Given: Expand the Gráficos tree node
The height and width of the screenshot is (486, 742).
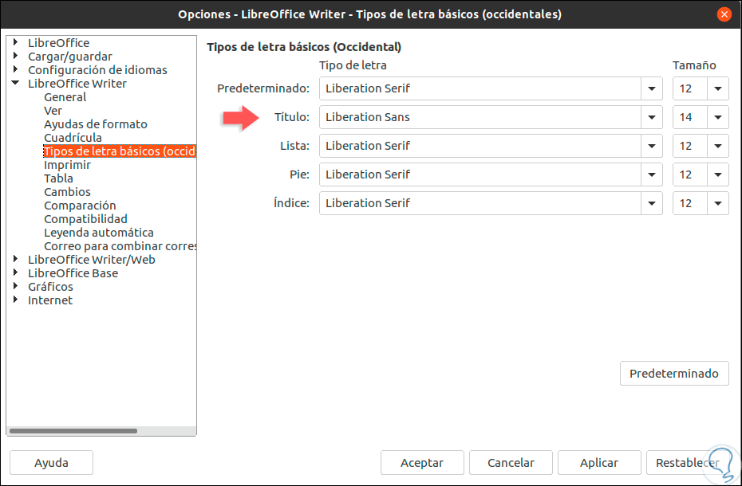Looking at the screenshot, I should pos(16,286).
